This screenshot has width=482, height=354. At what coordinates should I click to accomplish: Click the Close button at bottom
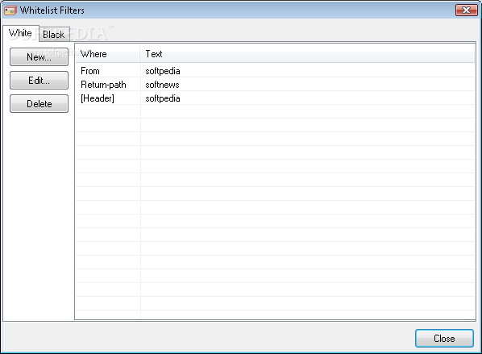click(x=444, y=339)
